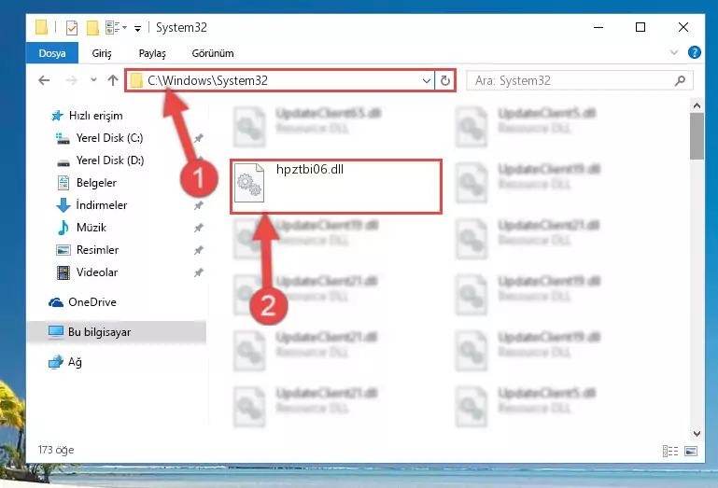Click the New folder icon in quick access toolbar
This screenshot has width=718, height=488.
[92, 28]
